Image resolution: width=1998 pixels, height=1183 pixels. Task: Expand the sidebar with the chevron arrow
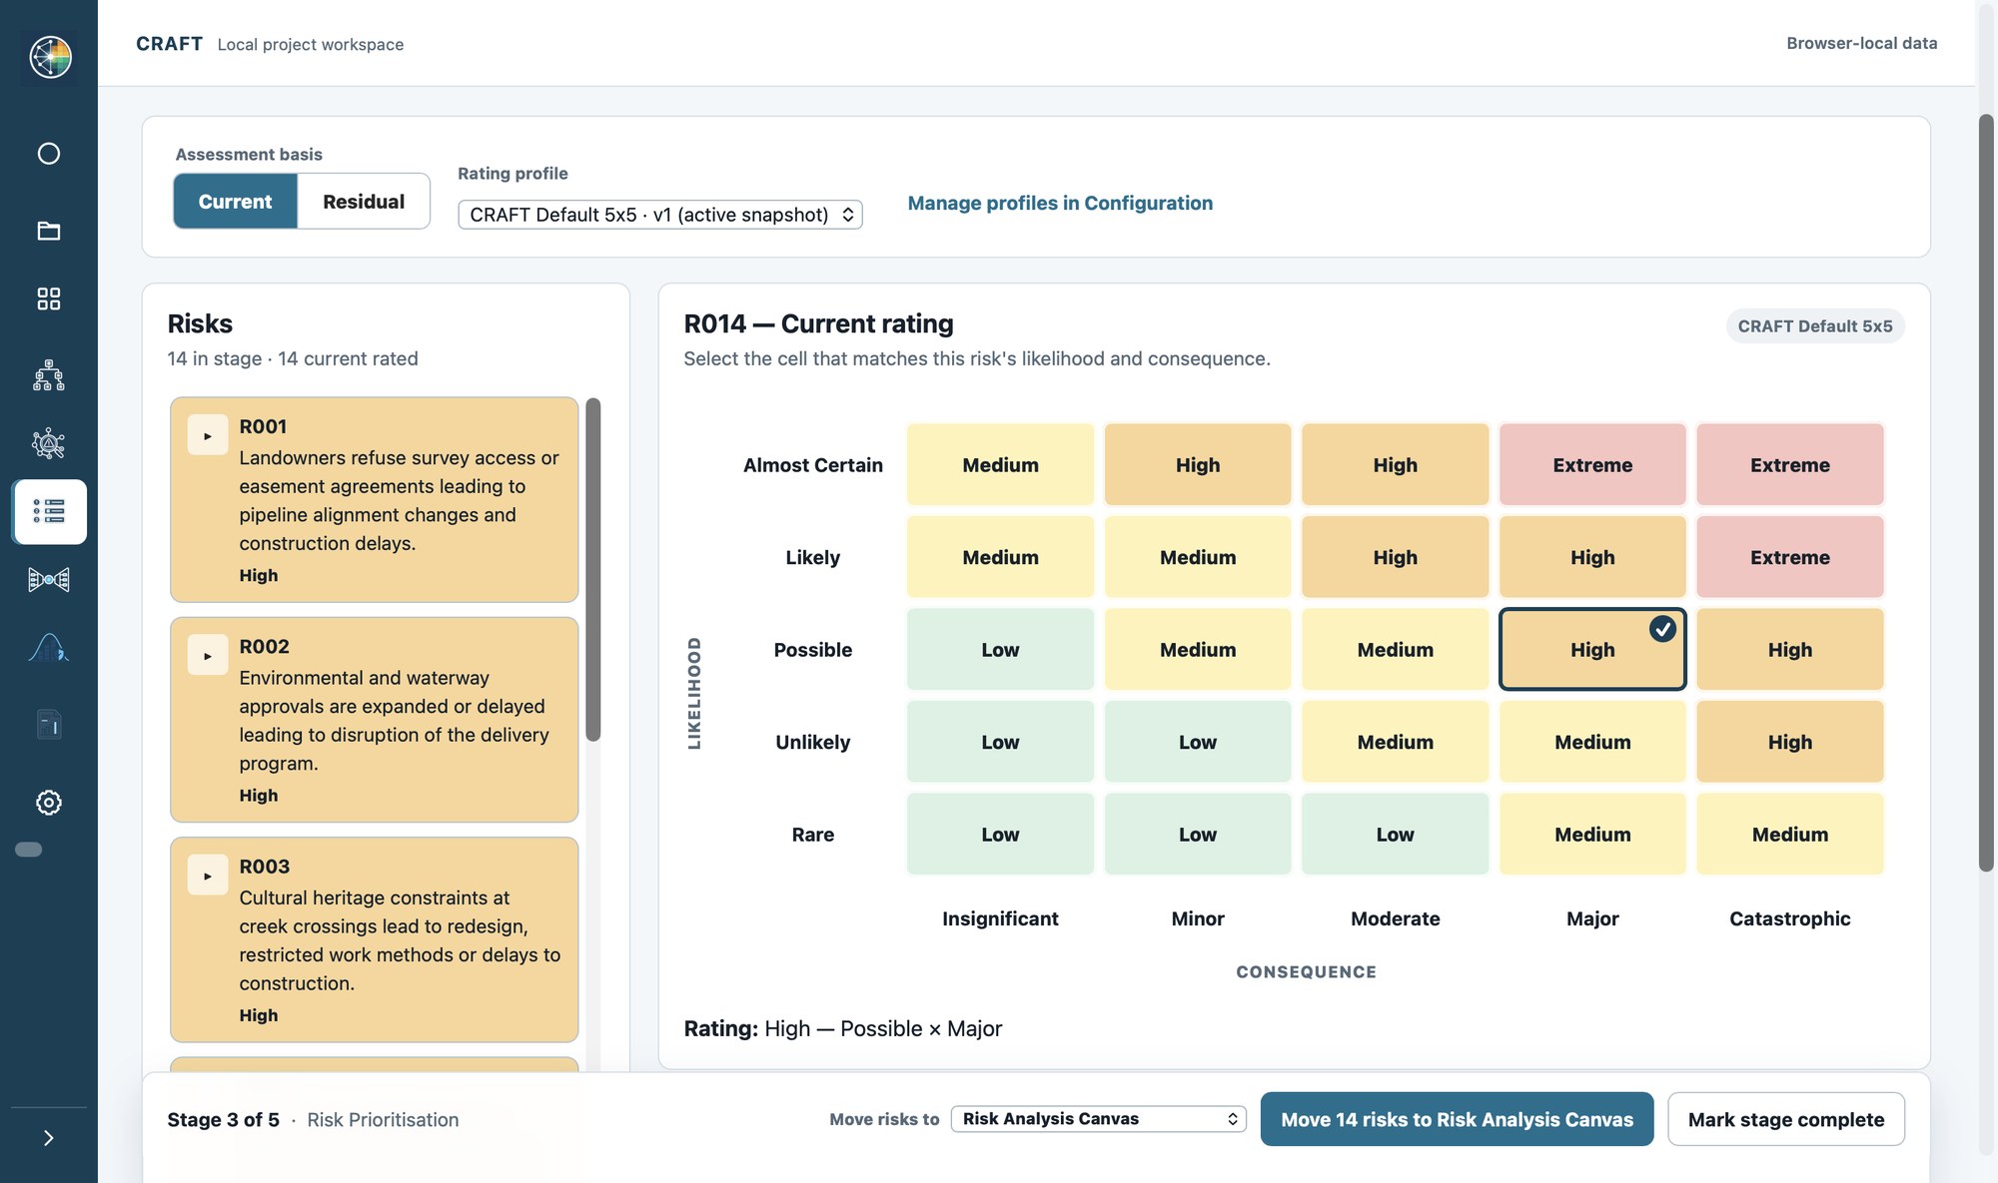(49, 1138)
